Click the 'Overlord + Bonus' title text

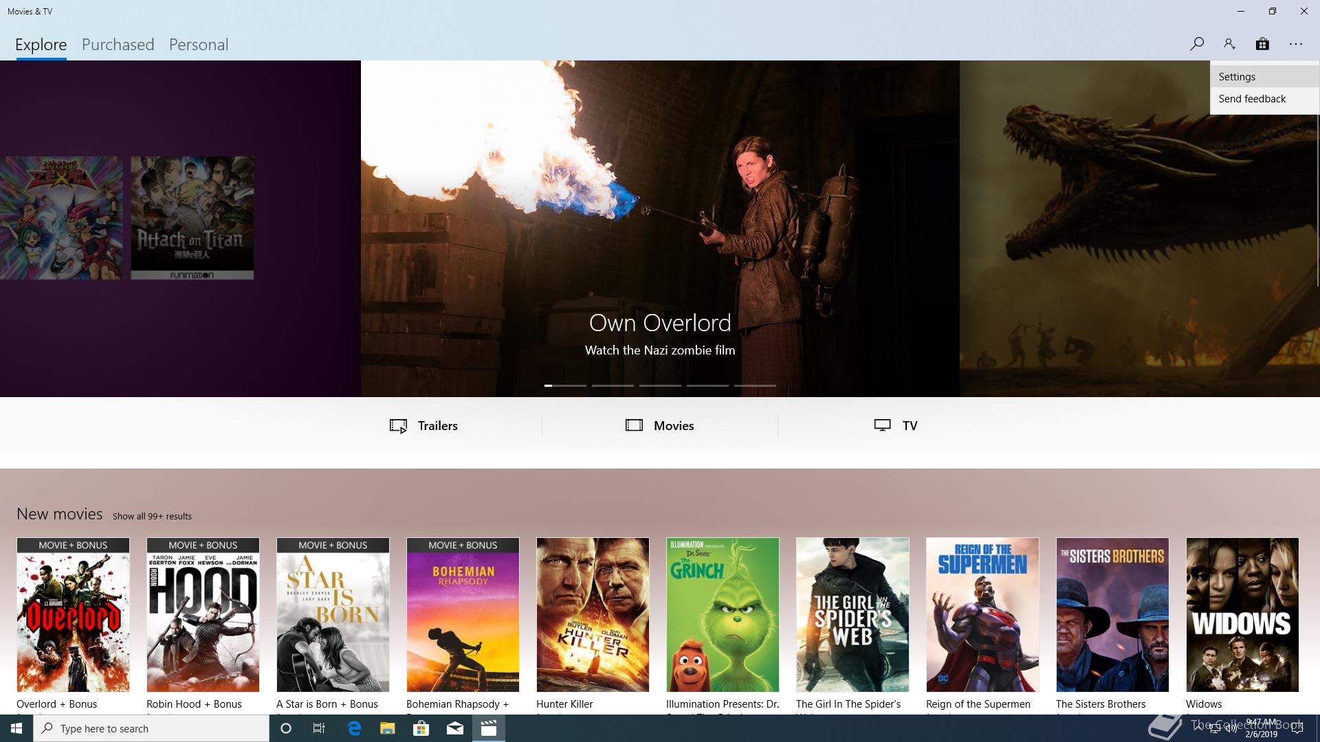pyautogui.click(x=57, y=704)
